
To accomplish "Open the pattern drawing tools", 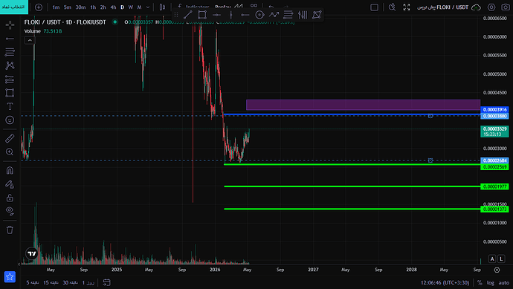I will [10, 65].
